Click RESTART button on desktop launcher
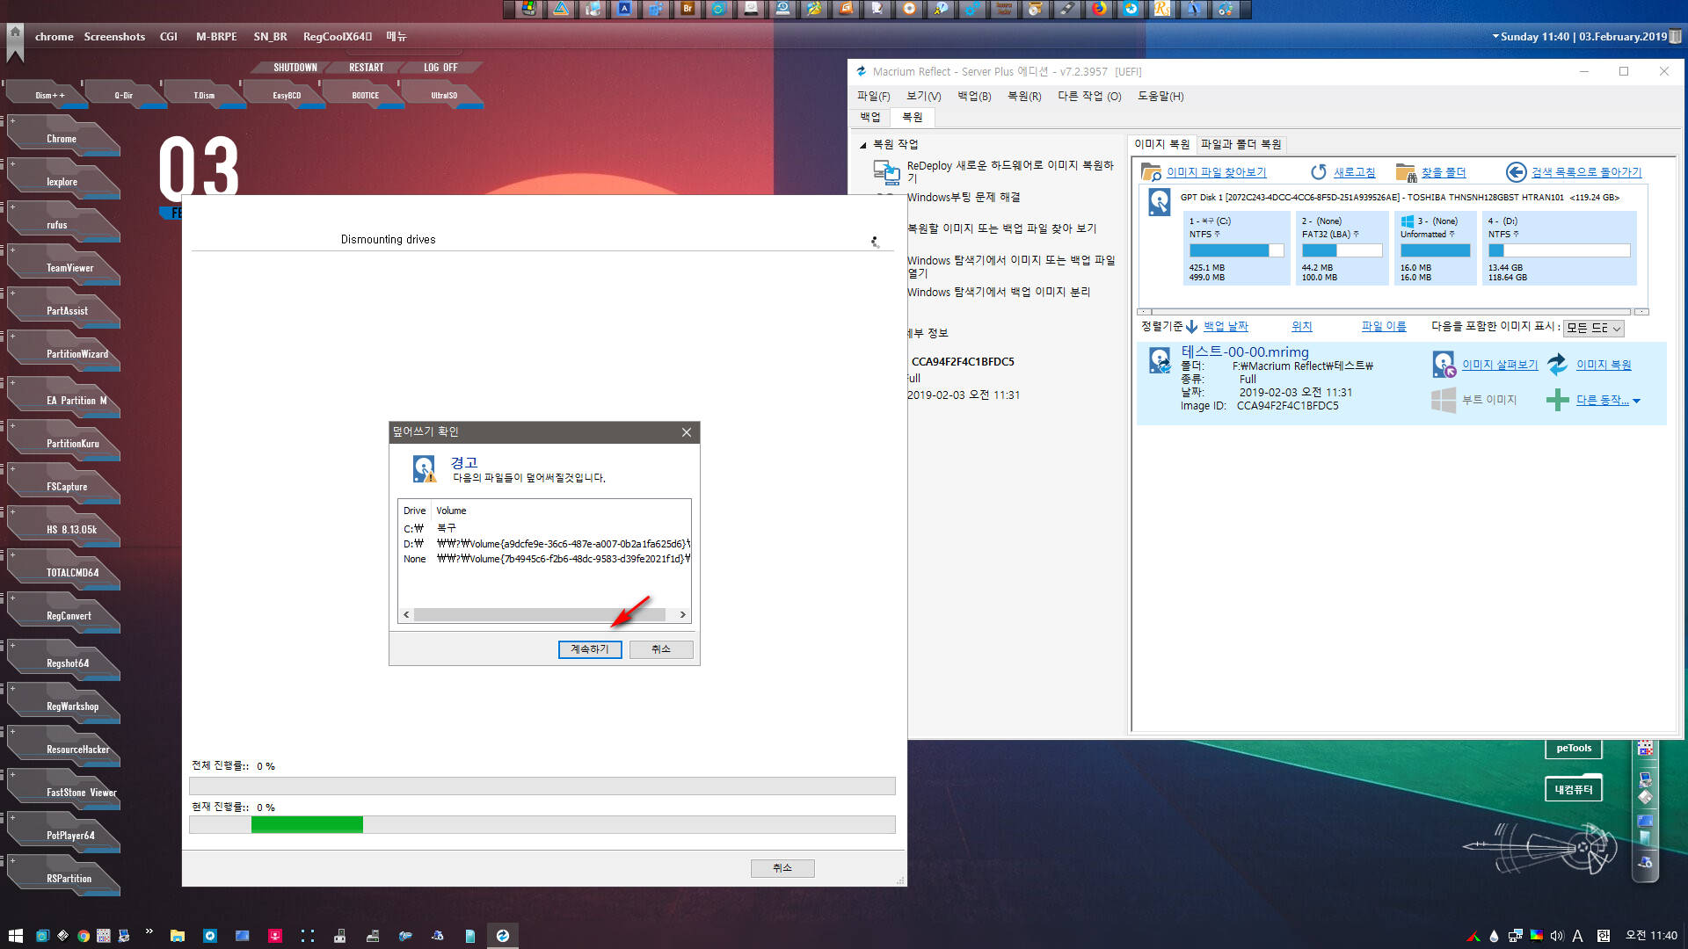The image size is (1688, 949). coord(367,68)
